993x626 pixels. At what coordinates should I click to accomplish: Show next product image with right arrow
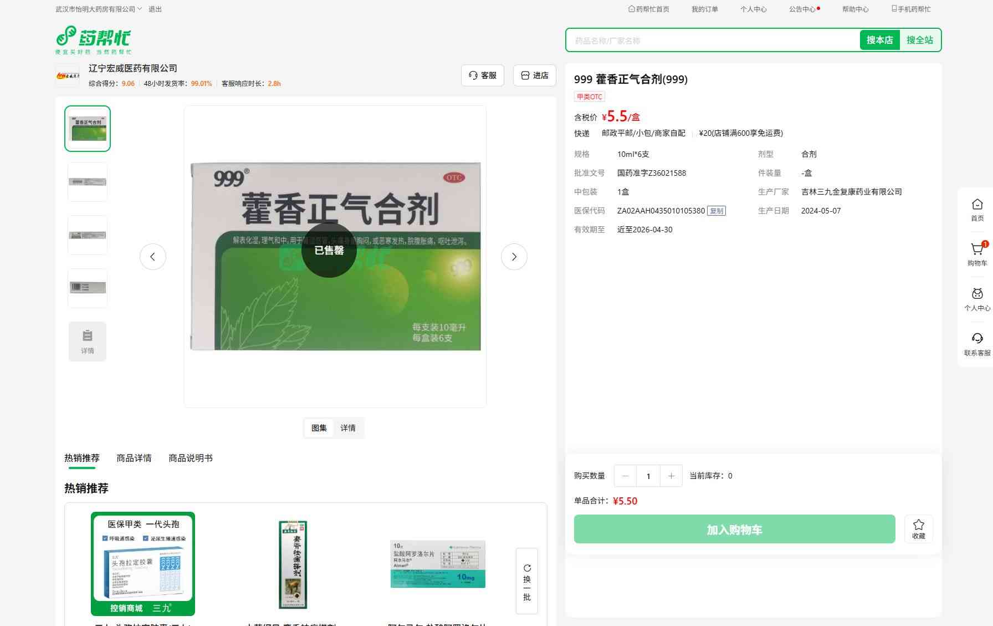514,257
